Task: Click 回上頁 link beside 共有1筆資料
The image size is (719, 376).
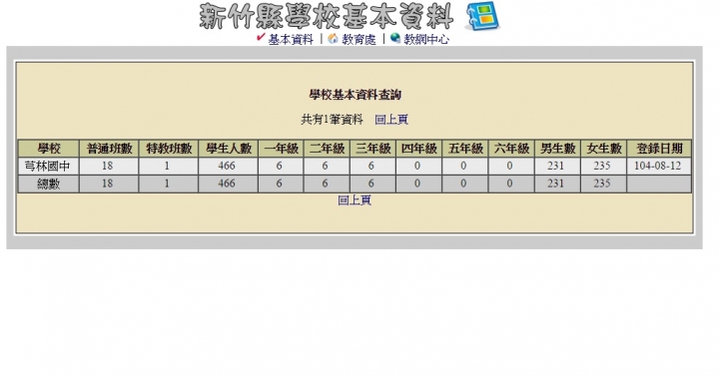Action: [391, 120]
